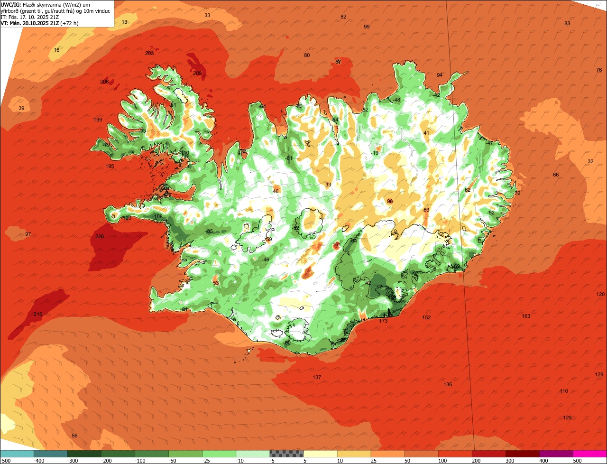Click the map value 226 in dark red patch

pyautogui.click(x=100, y=236)
